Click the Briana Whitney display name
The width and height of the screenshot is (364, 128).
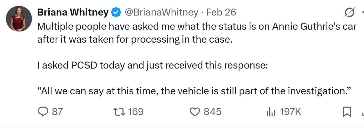pyautogui.click(x=73, y=12)
